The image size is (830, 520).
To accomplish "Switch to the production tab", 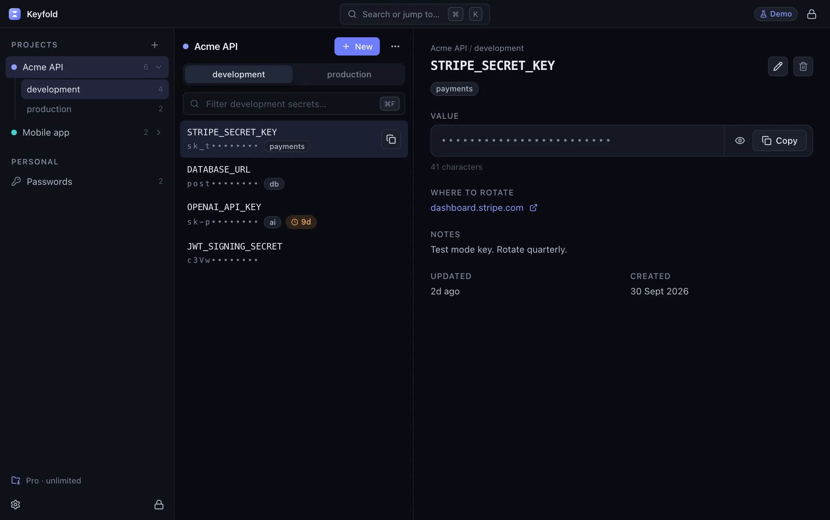I will coord(349,74).
